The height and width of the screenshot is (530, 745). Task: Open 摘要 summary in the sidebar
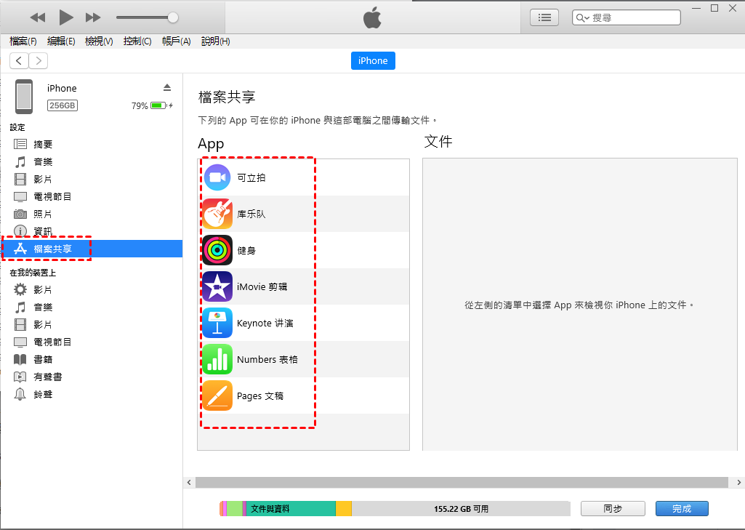[43, 145]
